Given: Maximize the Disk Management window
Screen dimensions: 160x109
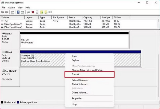Looking at the screenshot, I should coord(147,2).
